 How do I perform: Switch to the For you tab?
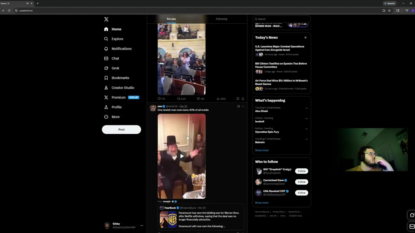171,19
